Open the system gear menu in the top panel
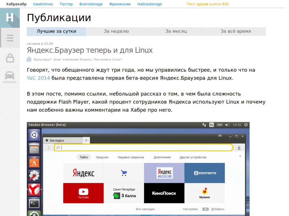 coord(246,125)
